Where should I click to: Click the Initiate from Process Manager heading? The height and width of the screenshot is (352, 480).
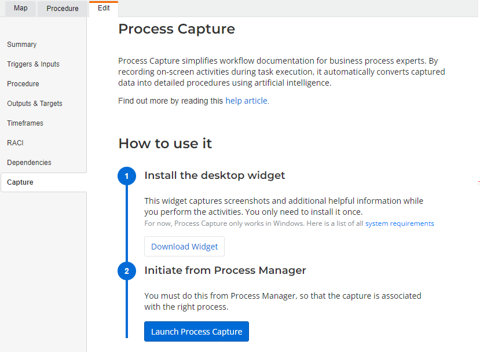(x=225, y=270)
